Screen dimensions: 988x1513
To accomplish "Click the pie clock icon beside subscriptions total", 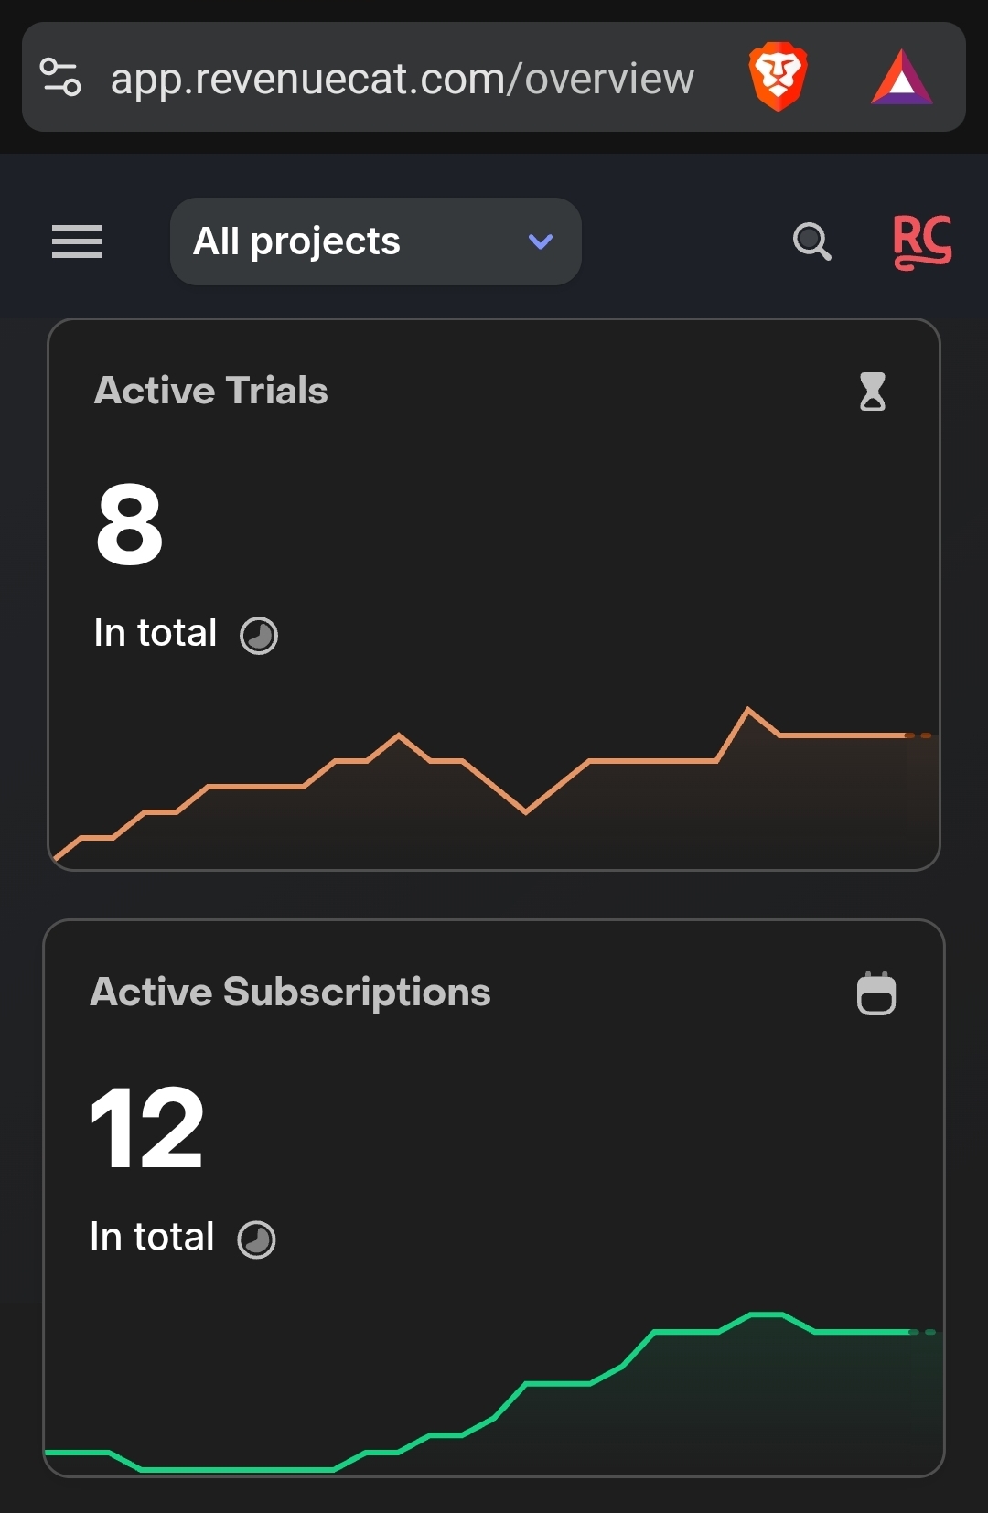I will (256, 1239).
